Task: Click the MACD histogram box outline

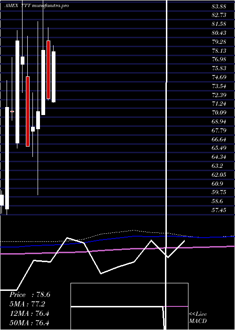Action: [129, 306]
